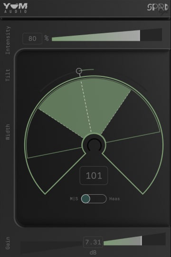Click the Width label
The width and height of the screenshot is (171, 257).
tap(8, 132)
